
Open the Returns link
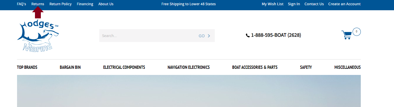click(38, 4)
